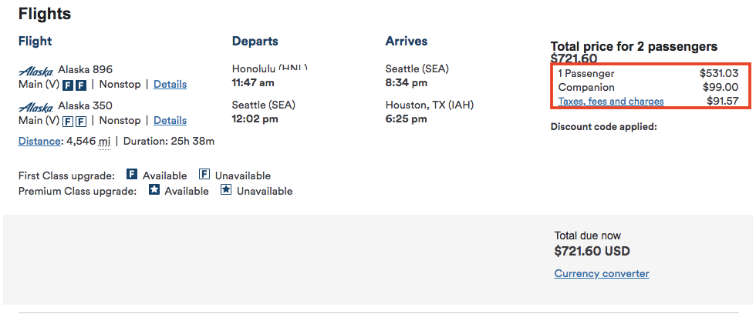Click the First Class Available legend icon
This screenshot has height=314, width=756.
(x=132, y=174)
